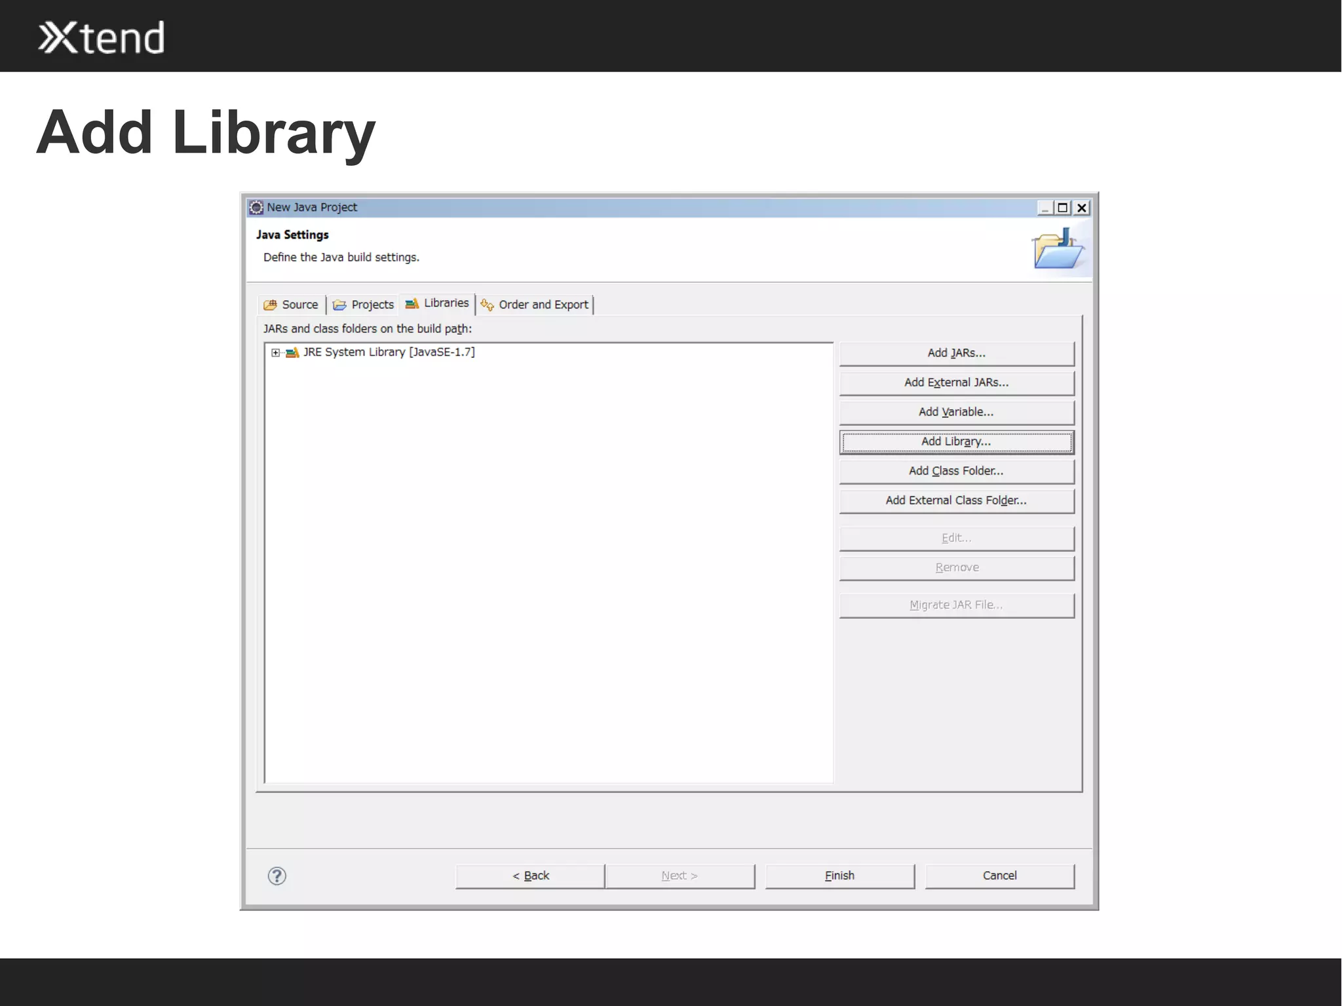This screenshot has width=1342, height=1006.
Task: Click the greyed Remove button
Action: click(x=956, y=568)
